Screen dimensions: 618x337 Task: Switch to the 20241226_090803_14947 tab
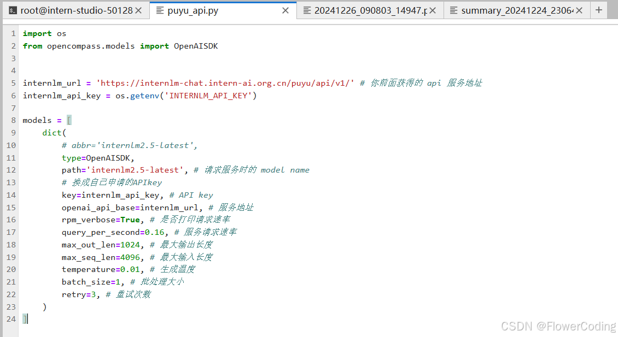(366, 9)
